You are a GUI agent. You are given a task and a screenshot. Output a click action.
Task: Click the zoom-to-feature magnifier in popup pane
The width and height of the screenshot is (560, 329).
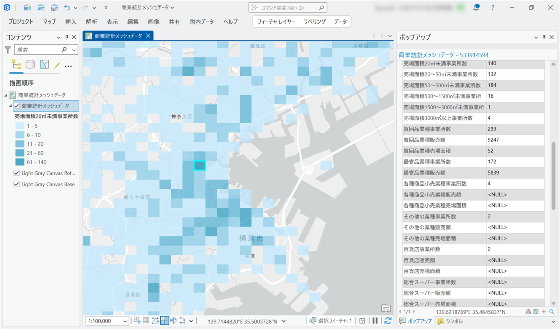click(x=552, y=311)
